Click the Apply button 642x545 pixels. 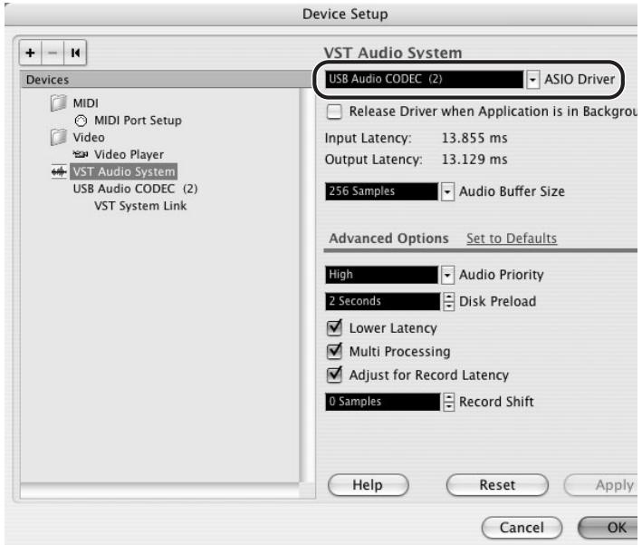(602, 485)
